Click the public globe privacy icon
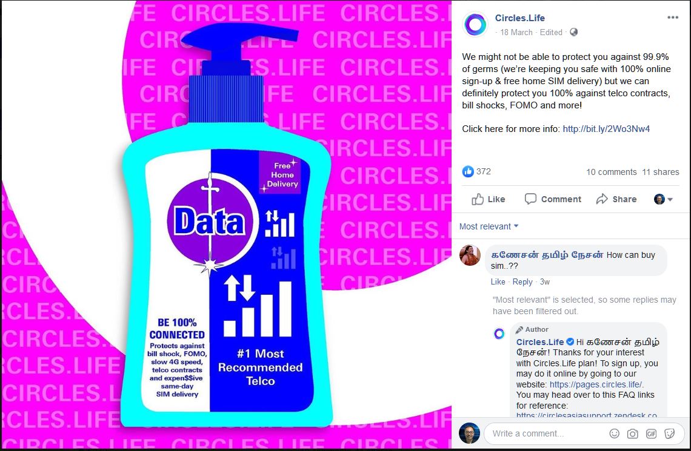This screenshot has width=691, height=451. (x=573, y=32)
